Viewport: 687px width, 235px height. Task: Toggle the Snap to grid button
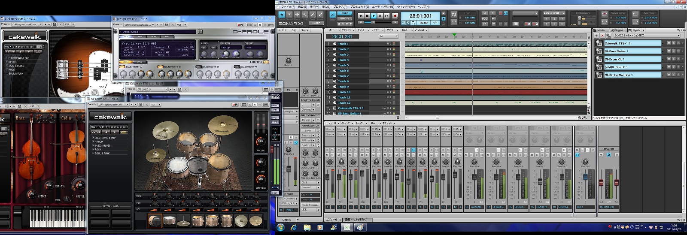[x=332, y=15]
